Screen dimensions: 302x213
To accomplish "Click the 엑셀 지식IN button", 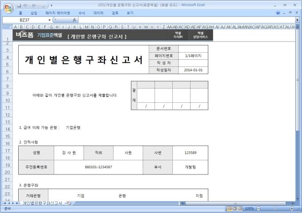I will pos(178,35).
